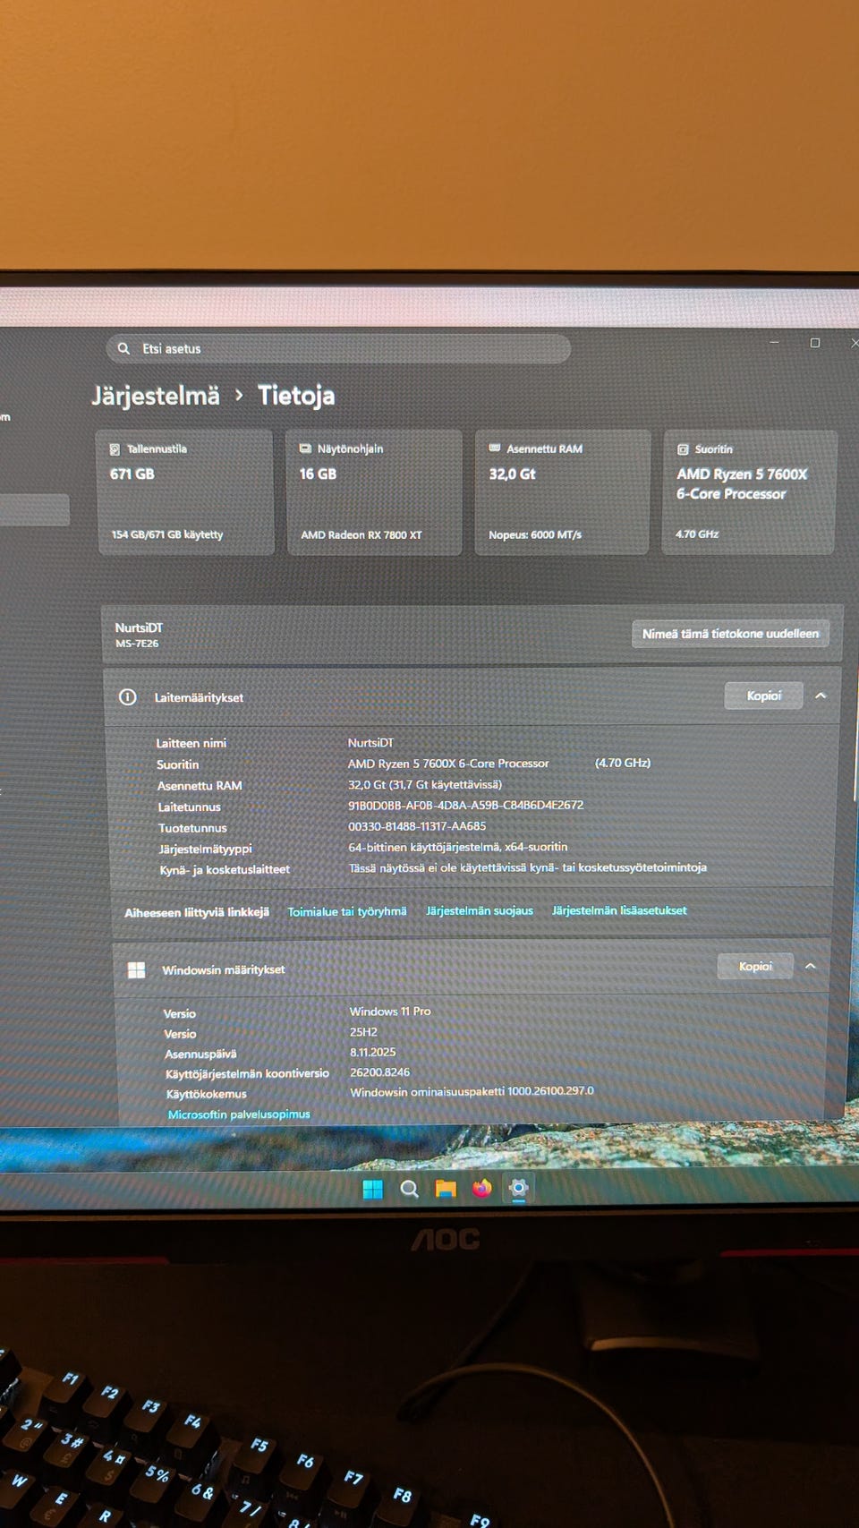This screenshot has height=1528, width=859.
Task: Copy Windowsin määritykset with Kopioi button
Action: (x=755, y=966)
